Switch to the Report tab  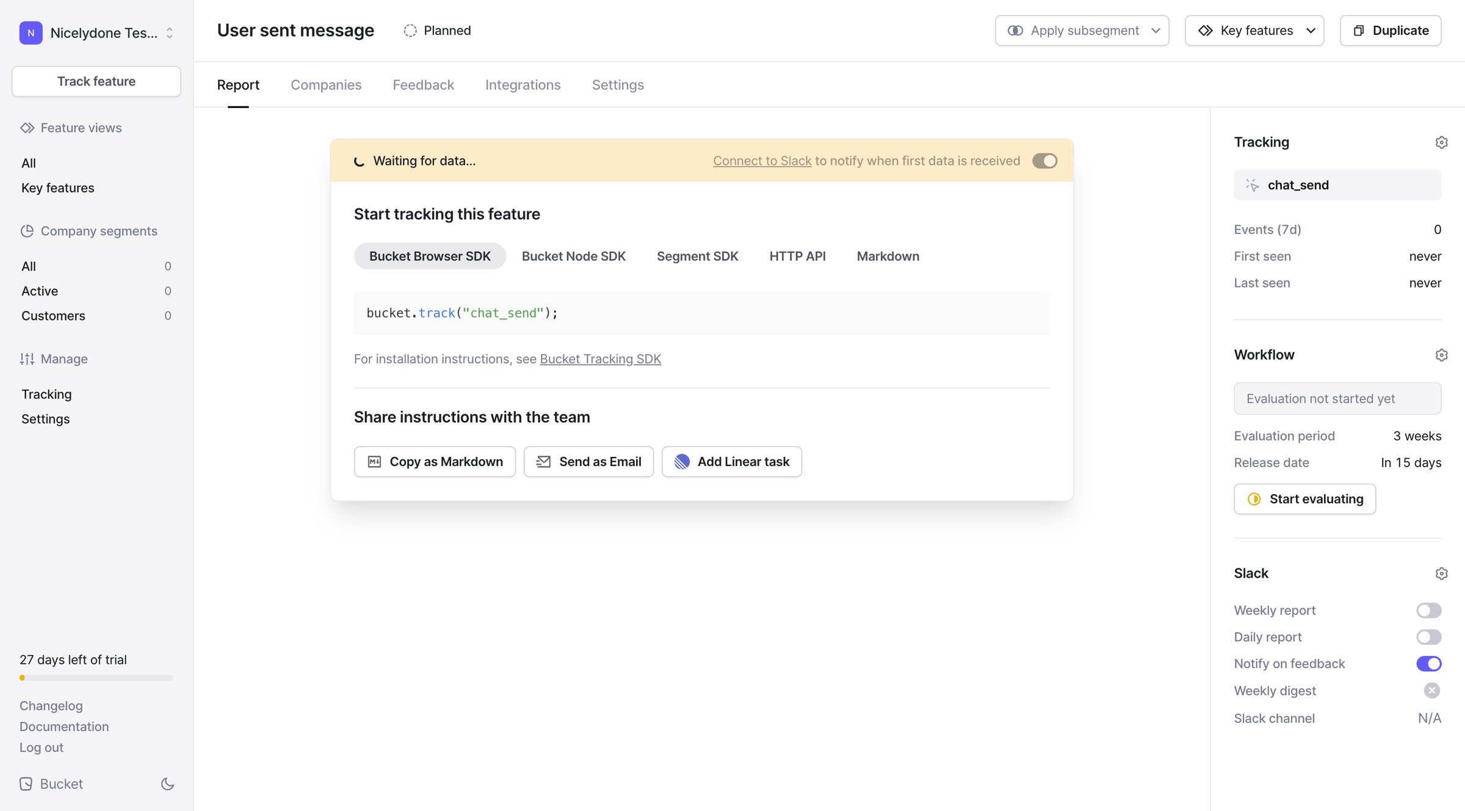pos(238,85)
